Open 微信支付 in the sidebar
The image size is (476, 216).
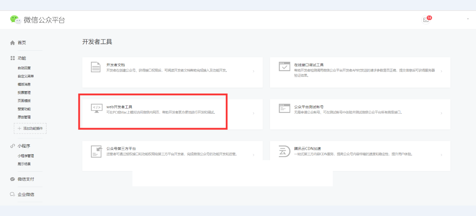[26, 179]
